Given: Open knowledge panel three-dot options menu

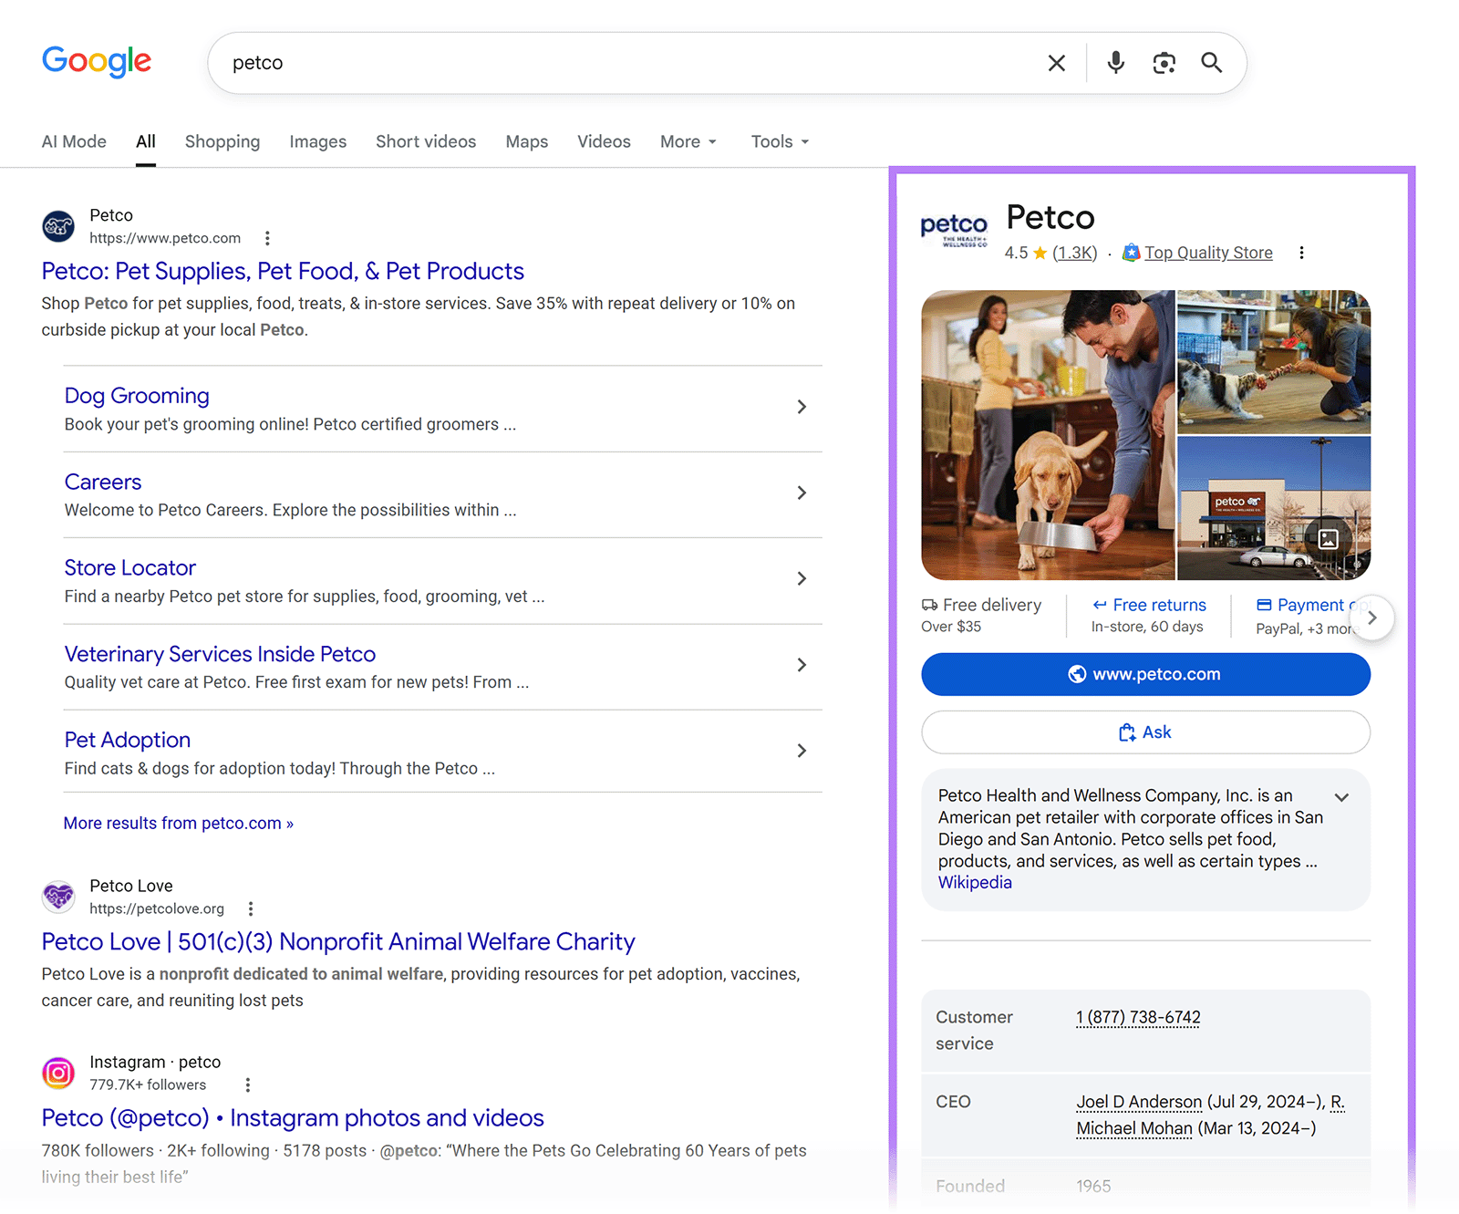Looking at the screenshot, I should [1301, 253].
